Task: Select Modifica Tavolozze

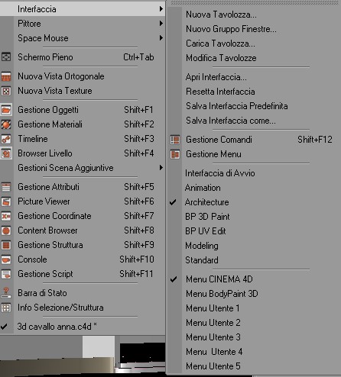Action: (x=221, y=58)
